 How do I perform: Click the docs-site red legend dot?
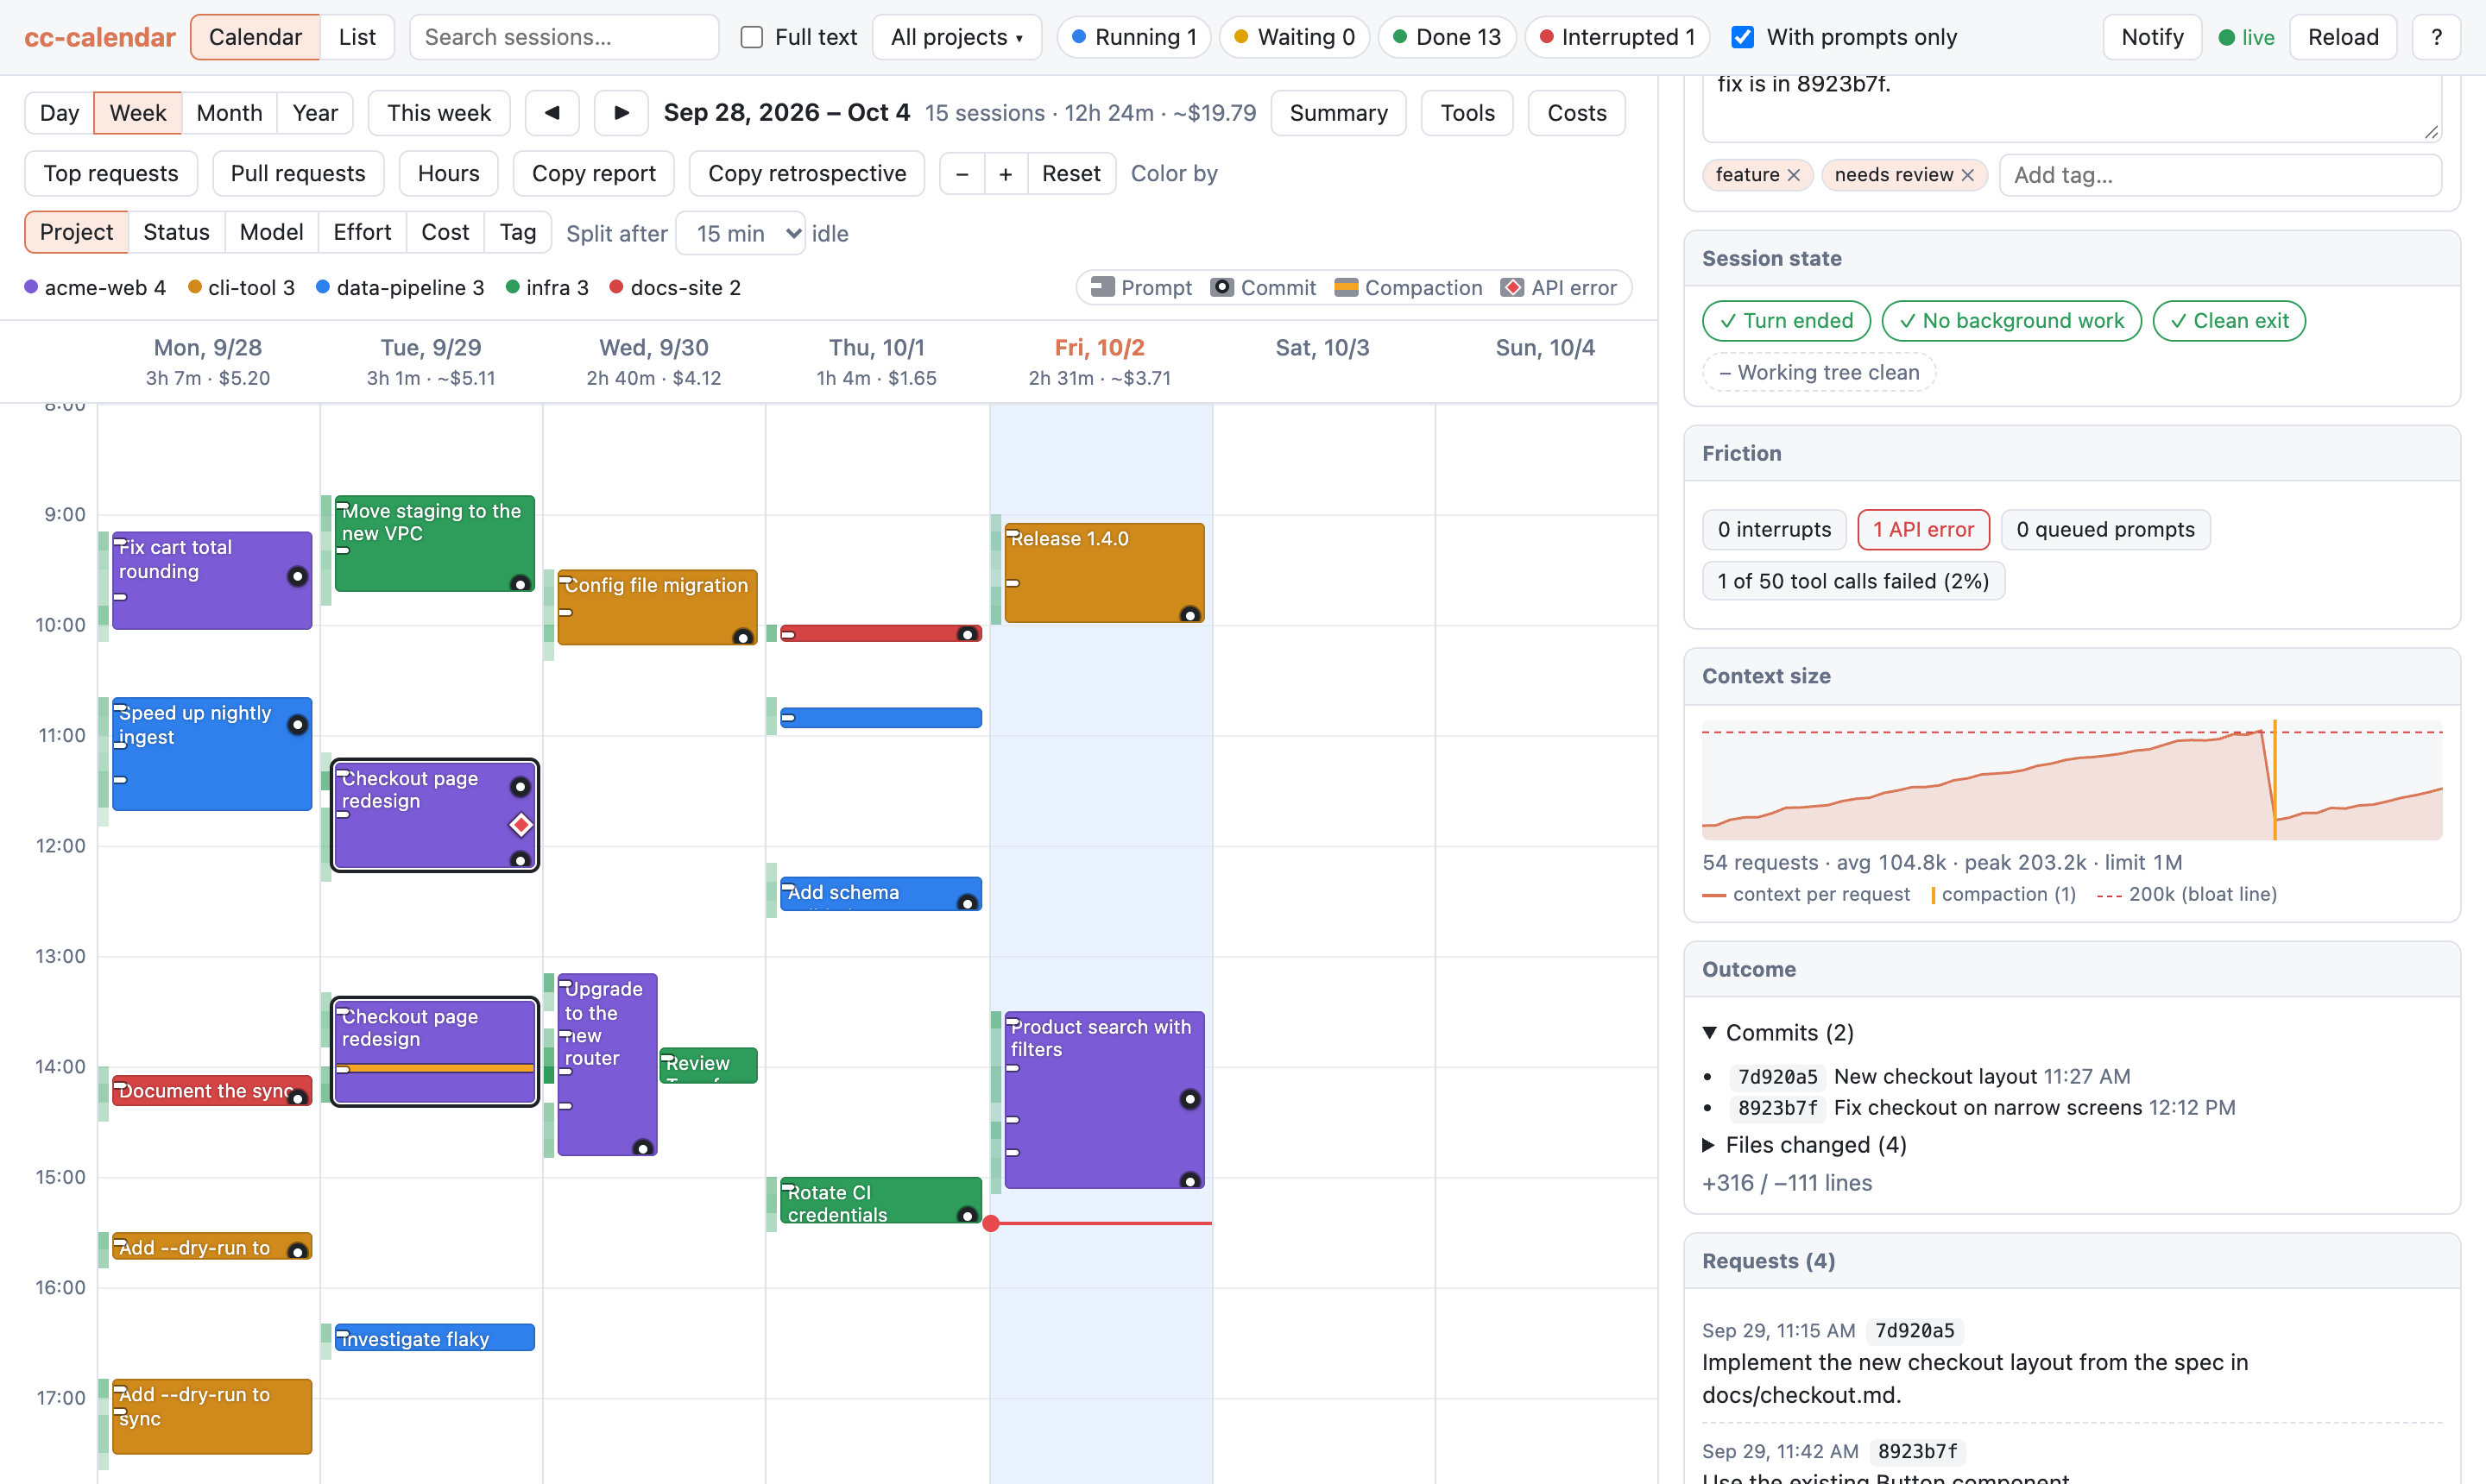616,287
